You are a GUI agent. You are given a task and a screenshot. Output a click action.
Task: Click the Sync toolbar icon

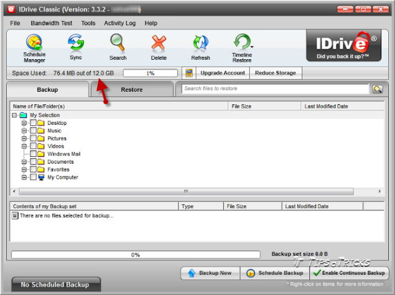pyautogui.click(x=76, y=47)
